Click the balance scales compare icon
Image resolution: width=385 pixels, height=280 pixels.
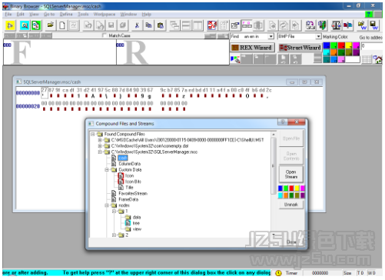(336, 25)
